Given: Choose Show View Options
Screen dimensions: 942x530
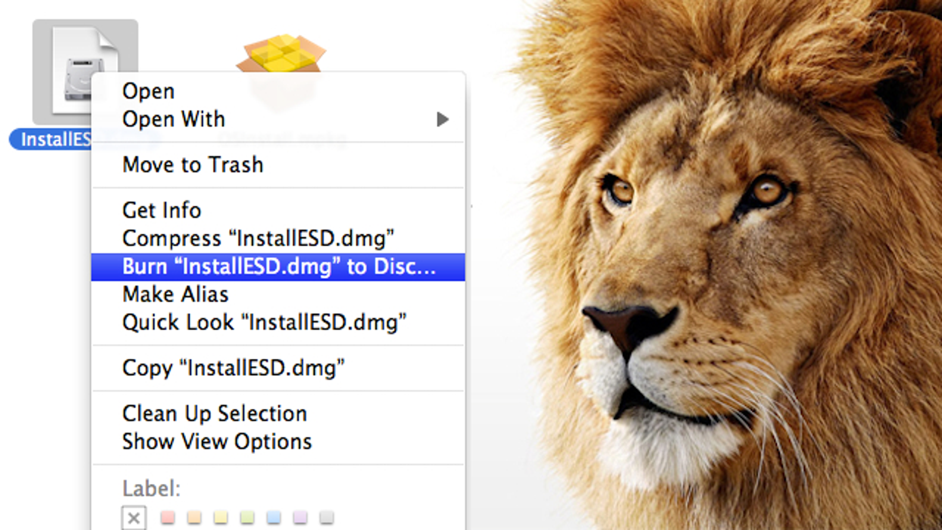Looking at the screenshot, I should [278, 442].
